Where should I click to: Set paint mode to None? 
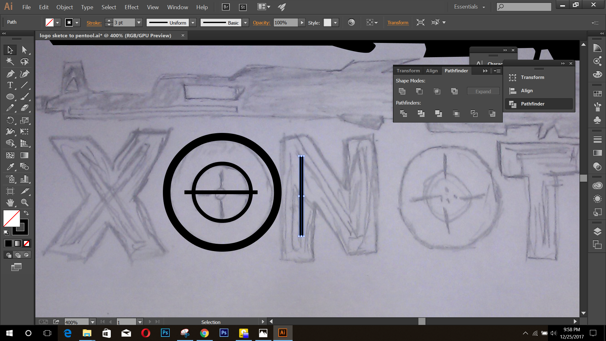[27, 243]
